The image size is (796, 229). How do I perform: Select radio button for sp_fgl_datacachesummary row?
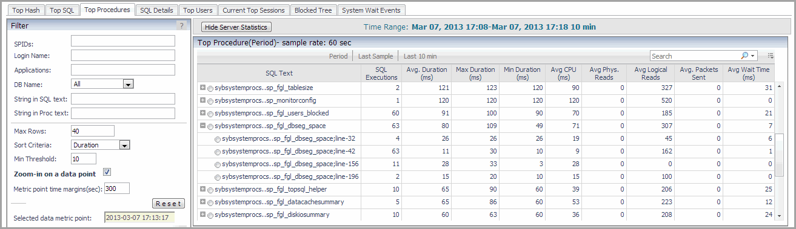(210, 203)
